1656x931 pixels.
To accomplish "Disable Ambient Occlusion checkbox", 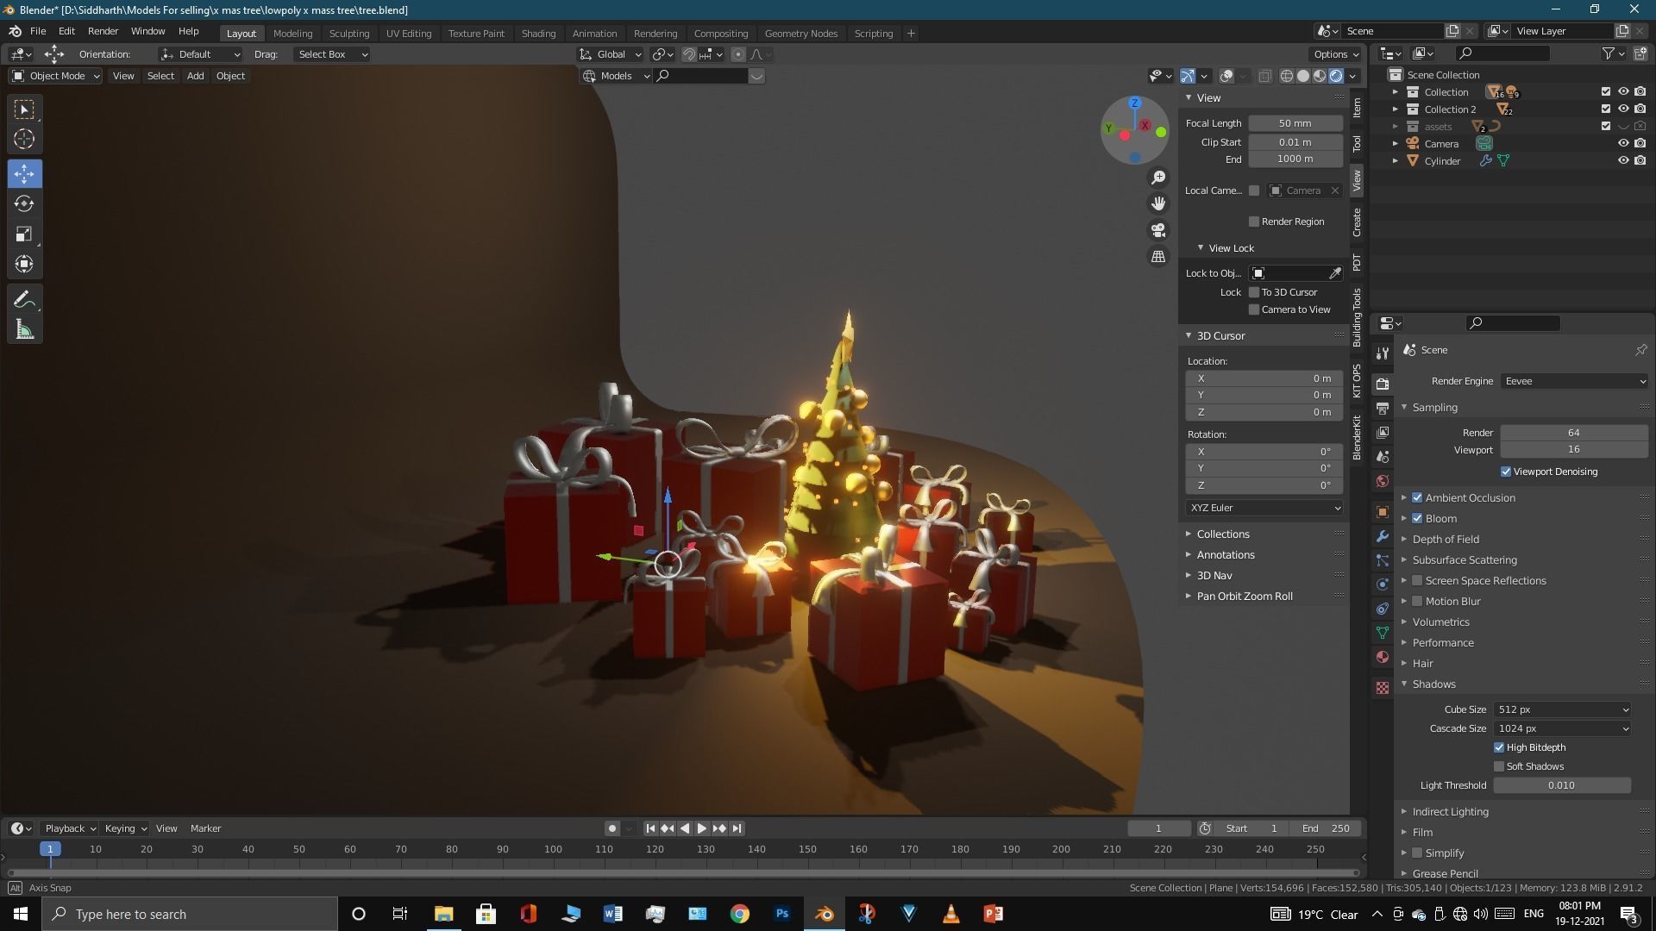I will (x=1417, y=497).
